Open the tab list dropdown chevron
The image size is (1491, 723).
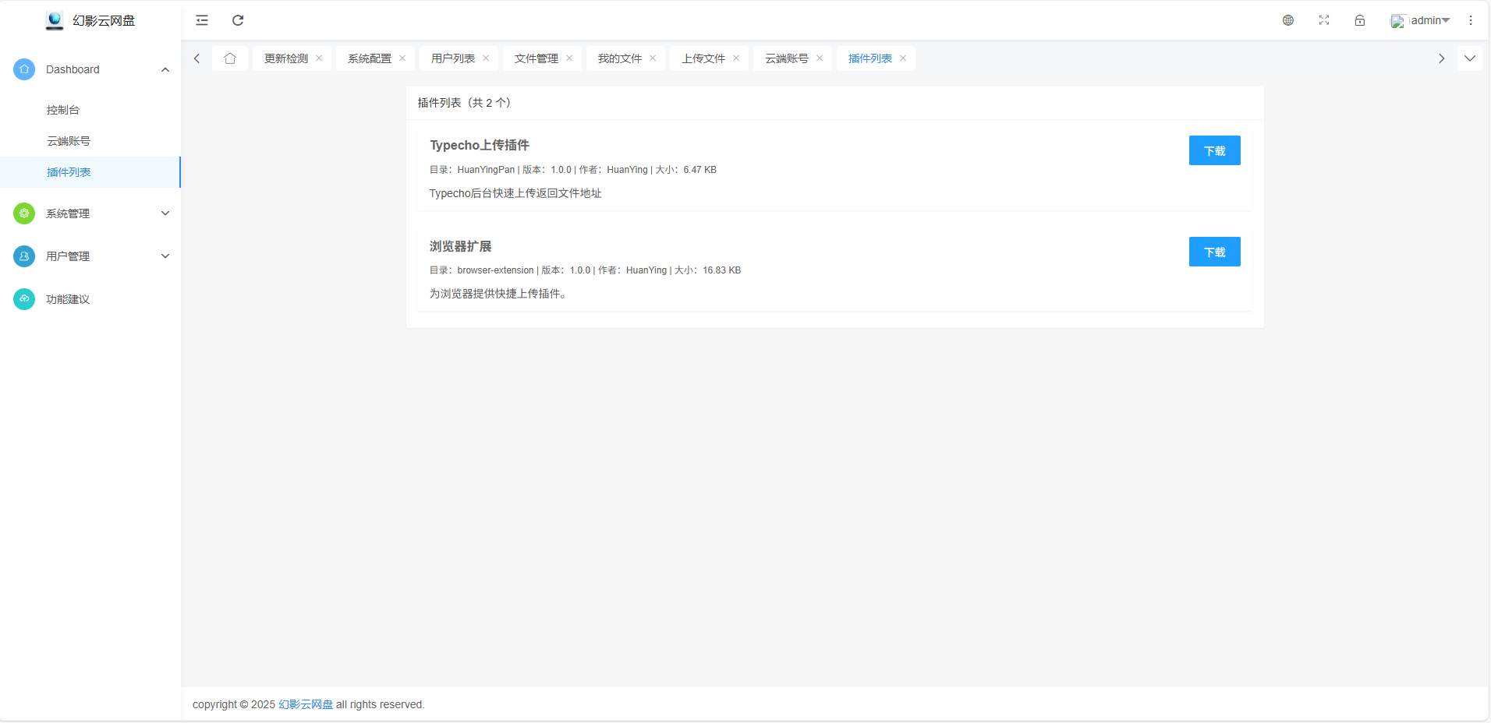tap(1470, 58)
